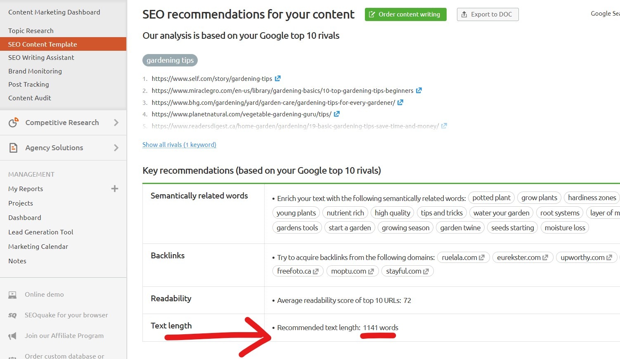Open external link icon for self.com URL
The width and height of the screenshot is (620, 359).
click(x=278, y=78)
